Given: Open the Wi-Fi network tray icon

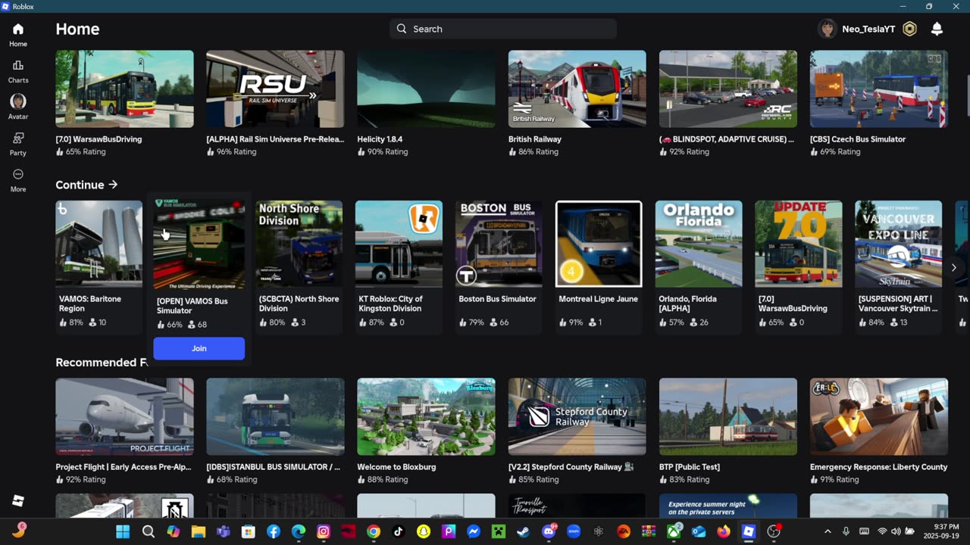Looking at the screenshot, I should pyautogui.click(x=882, y=531).
